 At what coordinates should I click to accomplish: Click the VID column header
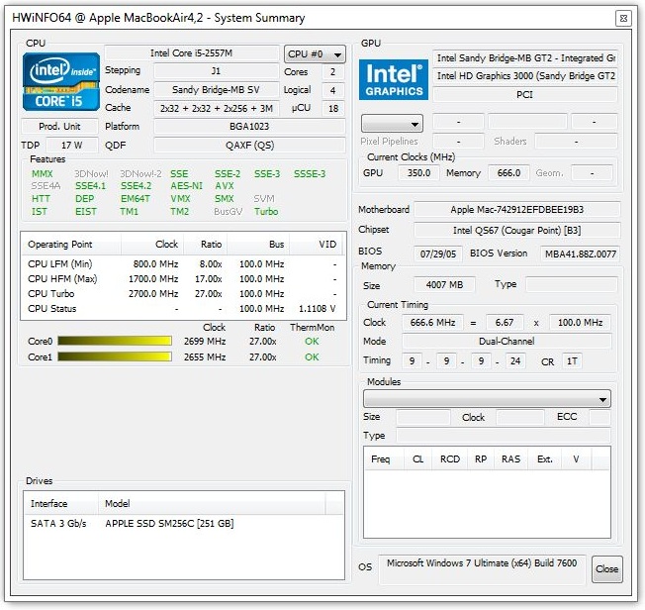316,245
